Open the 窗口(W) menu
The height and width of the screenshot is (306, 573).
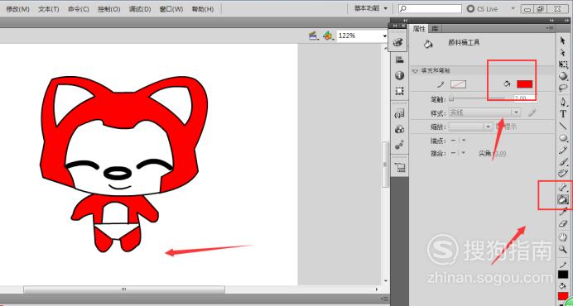[171, 9]
